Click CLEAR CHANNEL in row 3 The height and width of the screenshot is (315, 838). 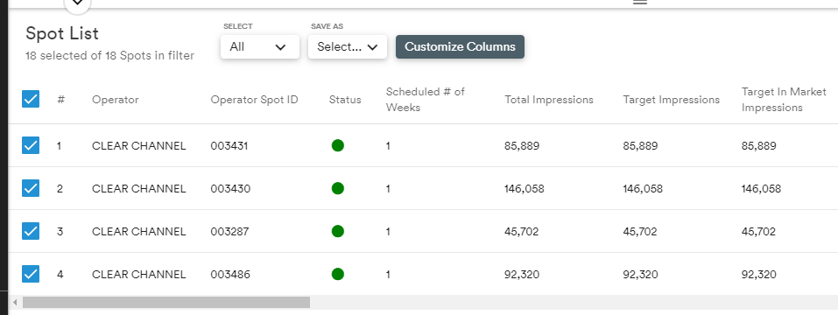pyautogui.click(x=139, y=232)
